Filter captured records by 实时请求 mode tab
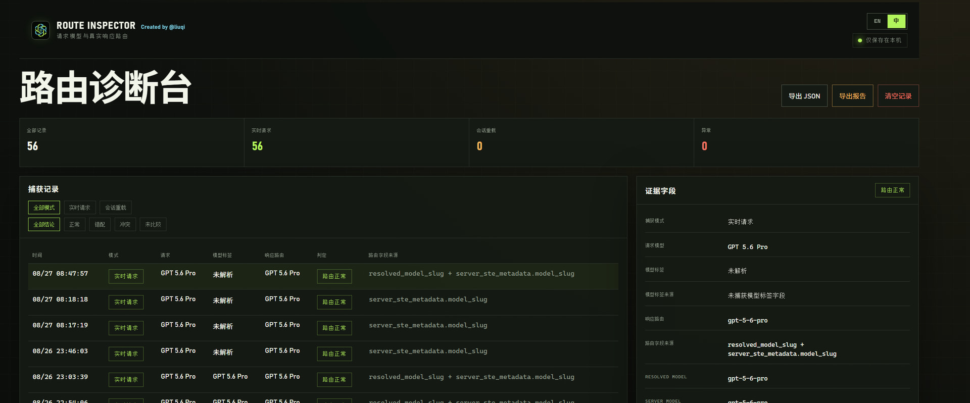 pos(80,208)
